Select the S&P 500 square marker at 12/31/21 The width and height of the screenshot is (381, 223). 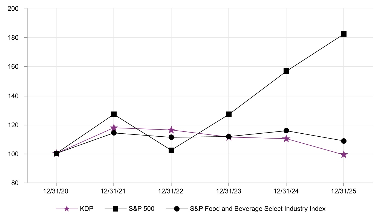[x=114, y=114]
